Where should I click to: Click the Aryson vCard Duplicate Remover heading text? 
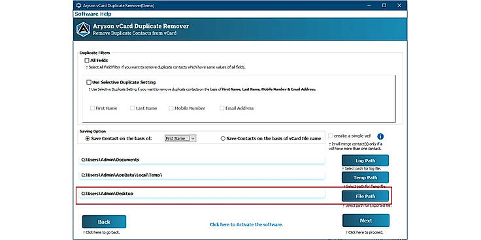click(141, 26)
